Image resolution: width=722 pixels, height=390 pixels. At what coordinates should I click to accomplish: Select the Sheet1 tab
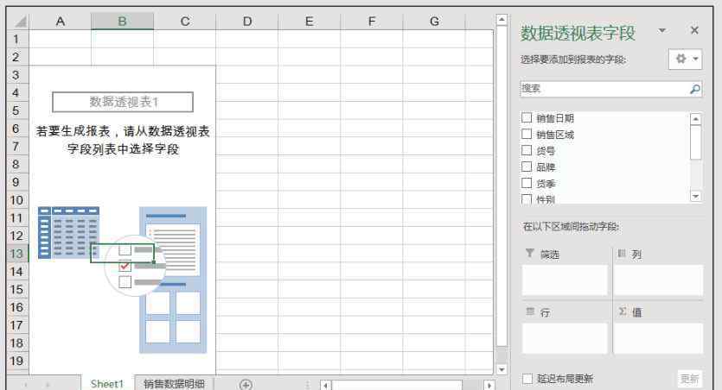point(107,384)
